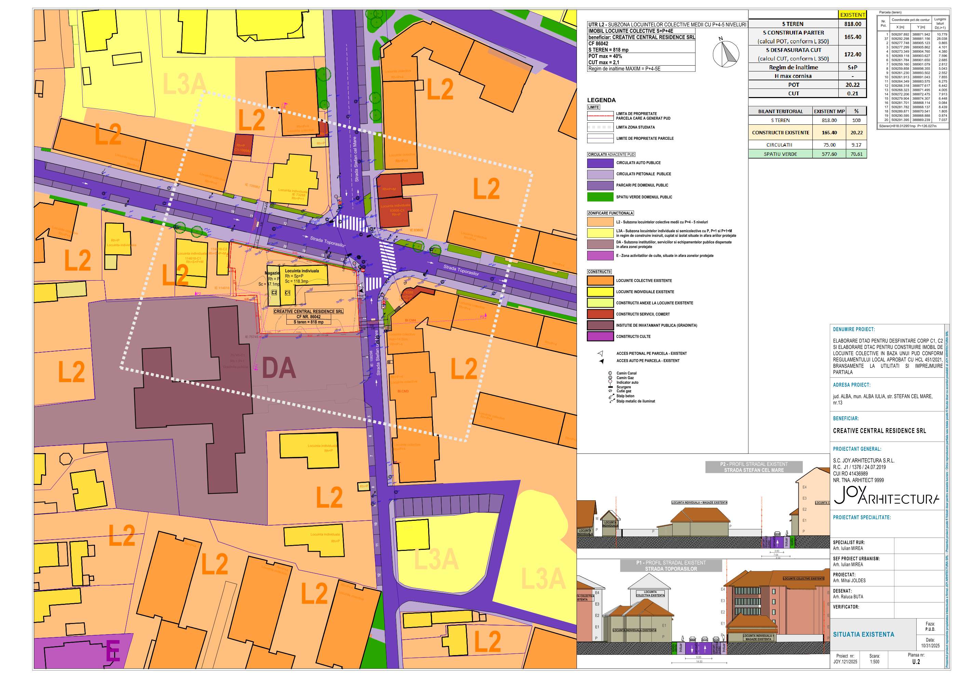Viewport: 959px width, 678px height.
Task: Select the Spatiu Verde Domeniul Public green swatch
Action: pos(600,197)
